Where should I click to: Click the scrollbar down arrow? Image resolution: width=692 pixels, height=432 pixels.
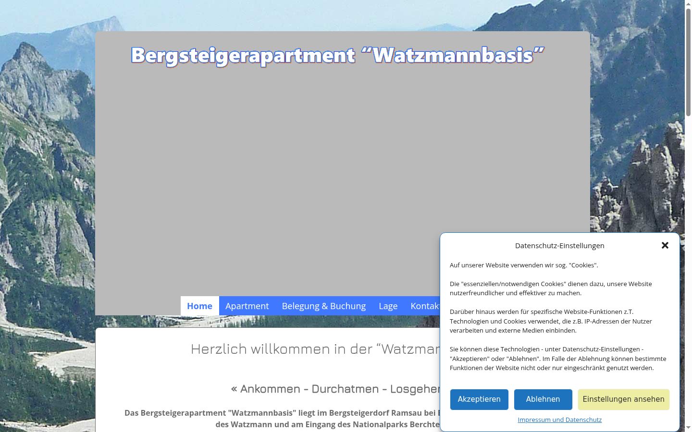point(688,428)
